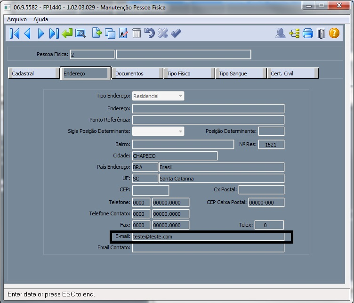Select the Endereço tab

point(86,74)
